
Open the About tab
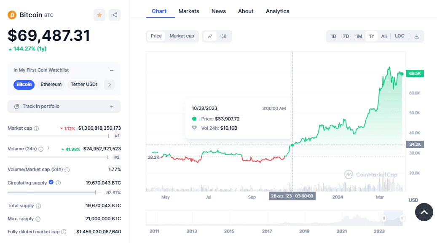pos(246,11)
